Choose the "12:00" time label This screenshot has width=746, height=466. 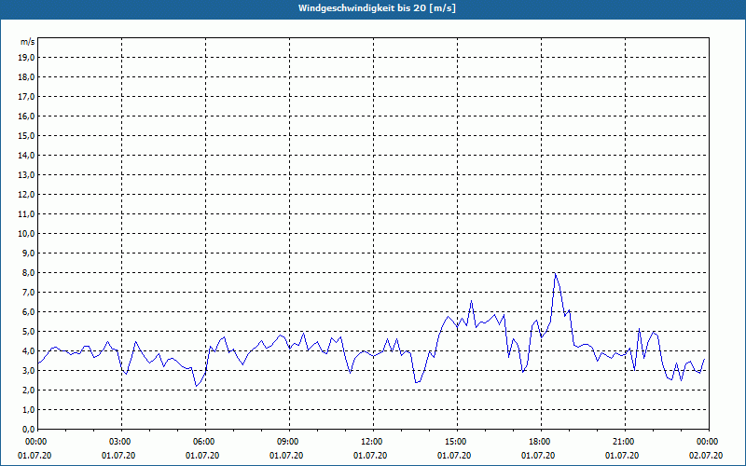tap(373, 442)
